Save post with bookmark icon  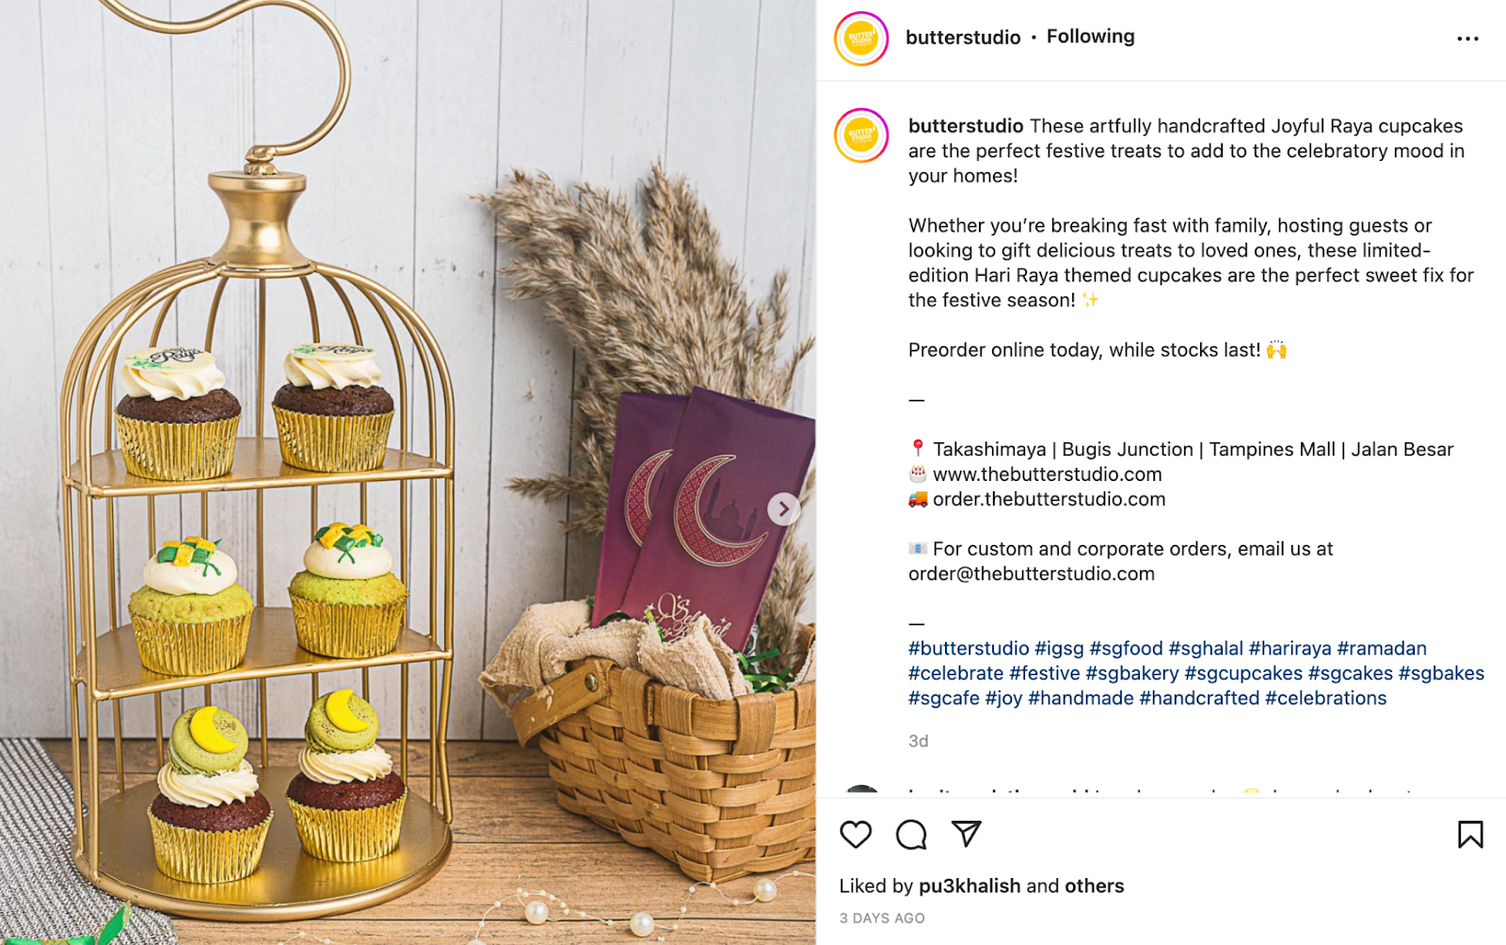[1470, 834]
